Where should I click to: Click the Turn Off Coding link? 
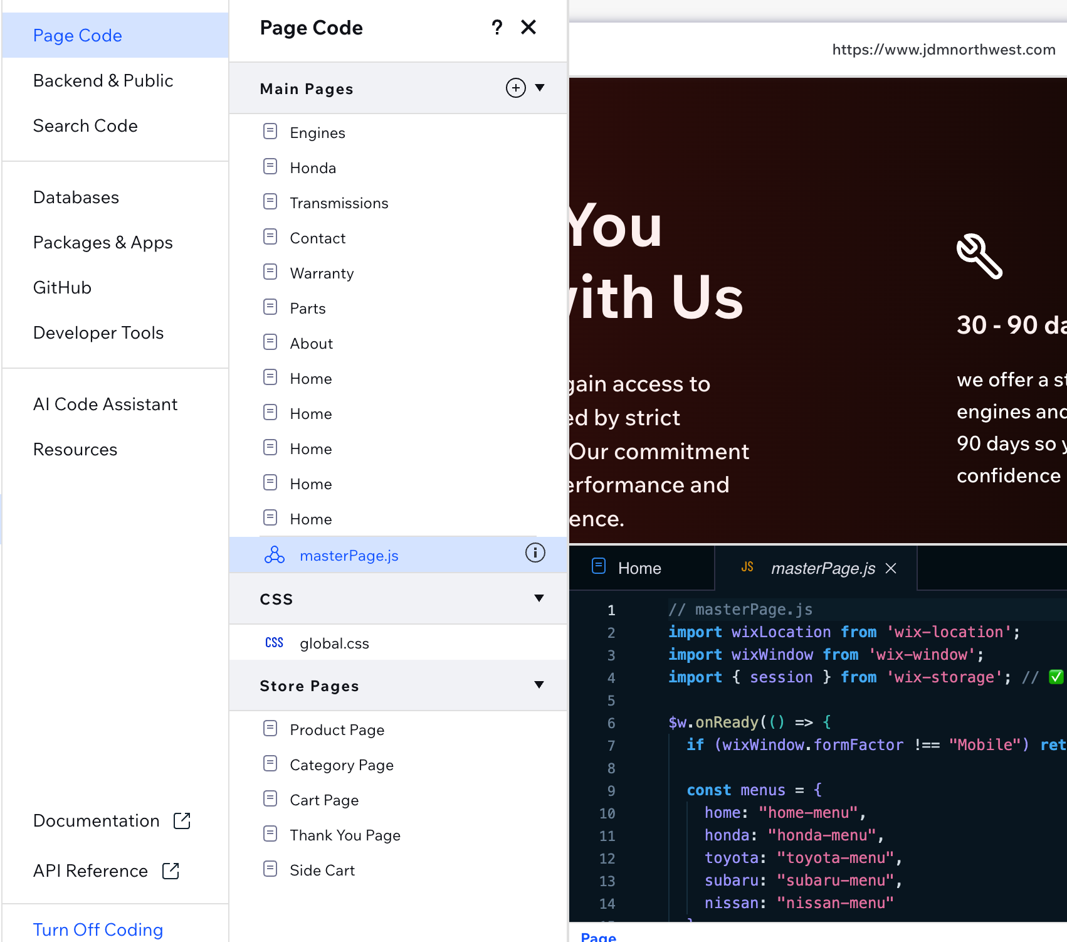point(98,929)
